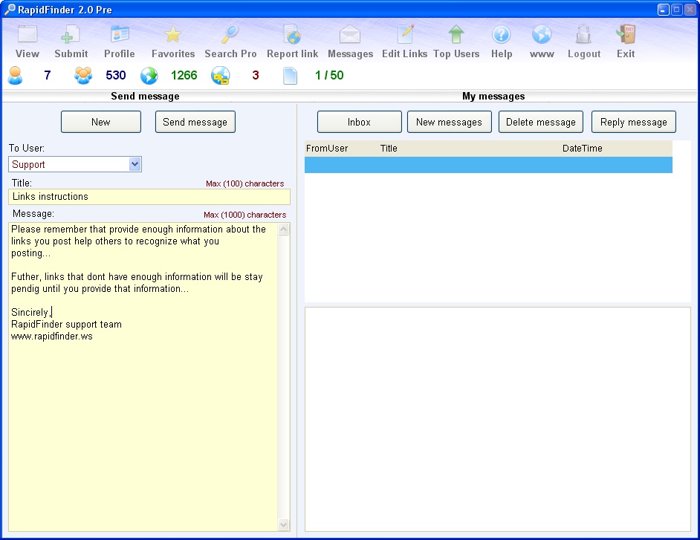Click the Send message button
The width and height of the screenshot is (700, 540).
point(195,122)
